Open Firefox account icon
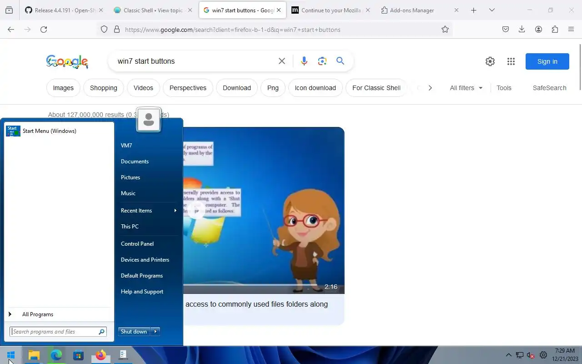 click(538, 29)
